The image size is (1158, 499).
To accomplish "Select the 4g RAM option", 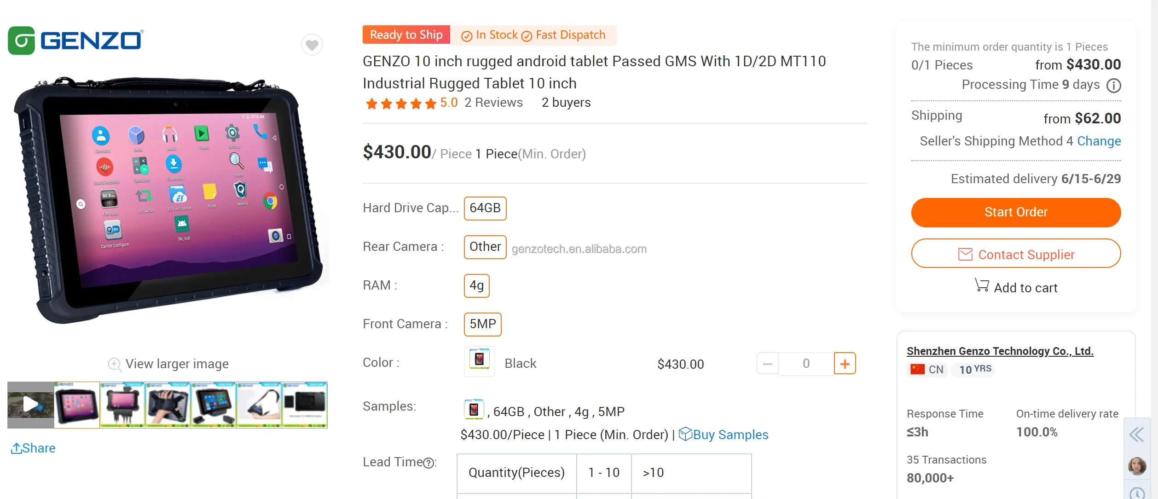I will click(x=476, y=285).
